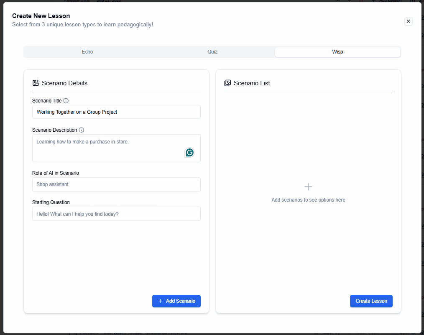424x335 pixels.
Task: Focus the Scenario Title input field
Action: 116,112
